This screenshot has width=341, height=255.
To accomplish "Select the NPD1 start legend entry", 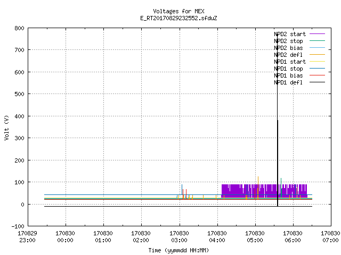I will (290, 62).
